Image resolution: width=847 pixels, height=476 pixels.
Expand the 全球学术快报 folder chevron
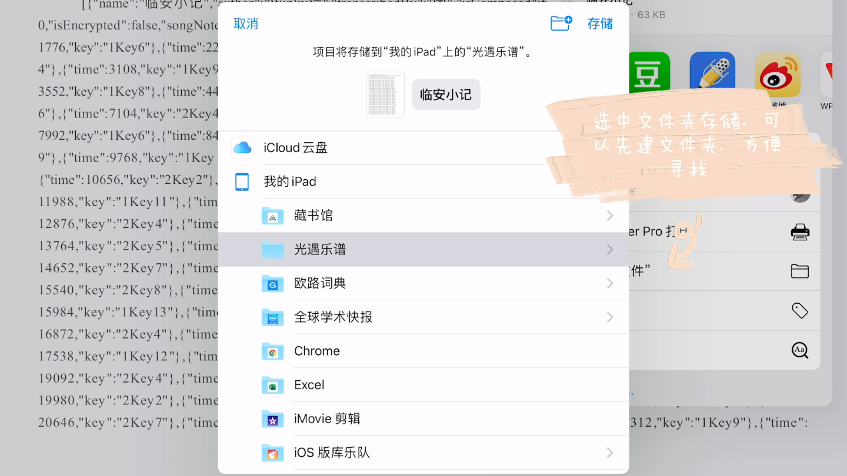610,317
